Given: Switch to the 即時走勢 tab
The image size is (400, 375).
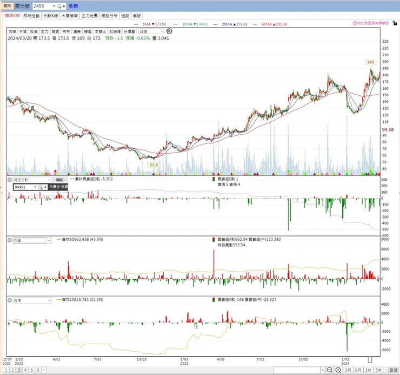Looking at the screenshot, I should (x=31, y=16).
